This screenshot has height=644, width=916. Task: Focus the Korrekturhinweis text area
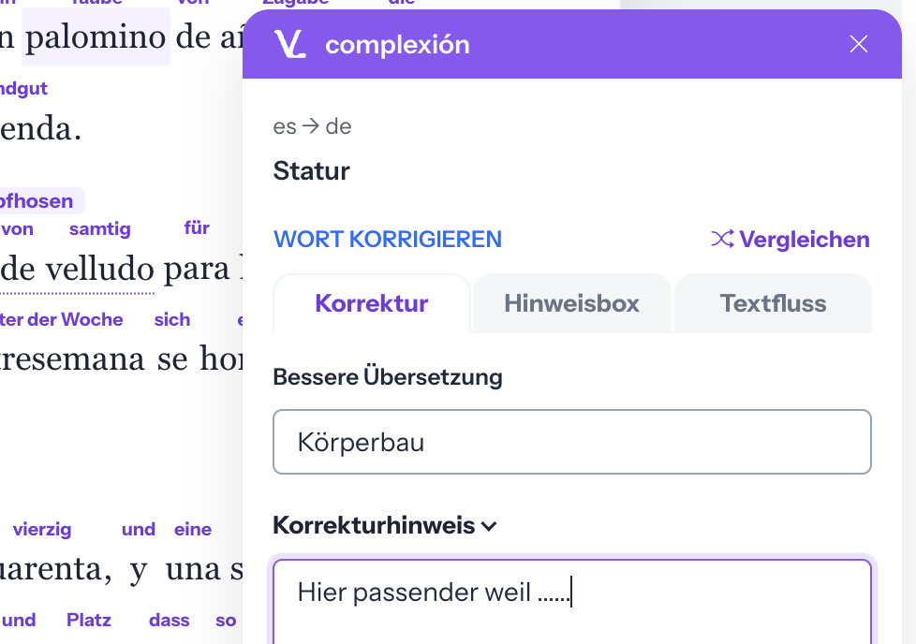pos(572,601)
